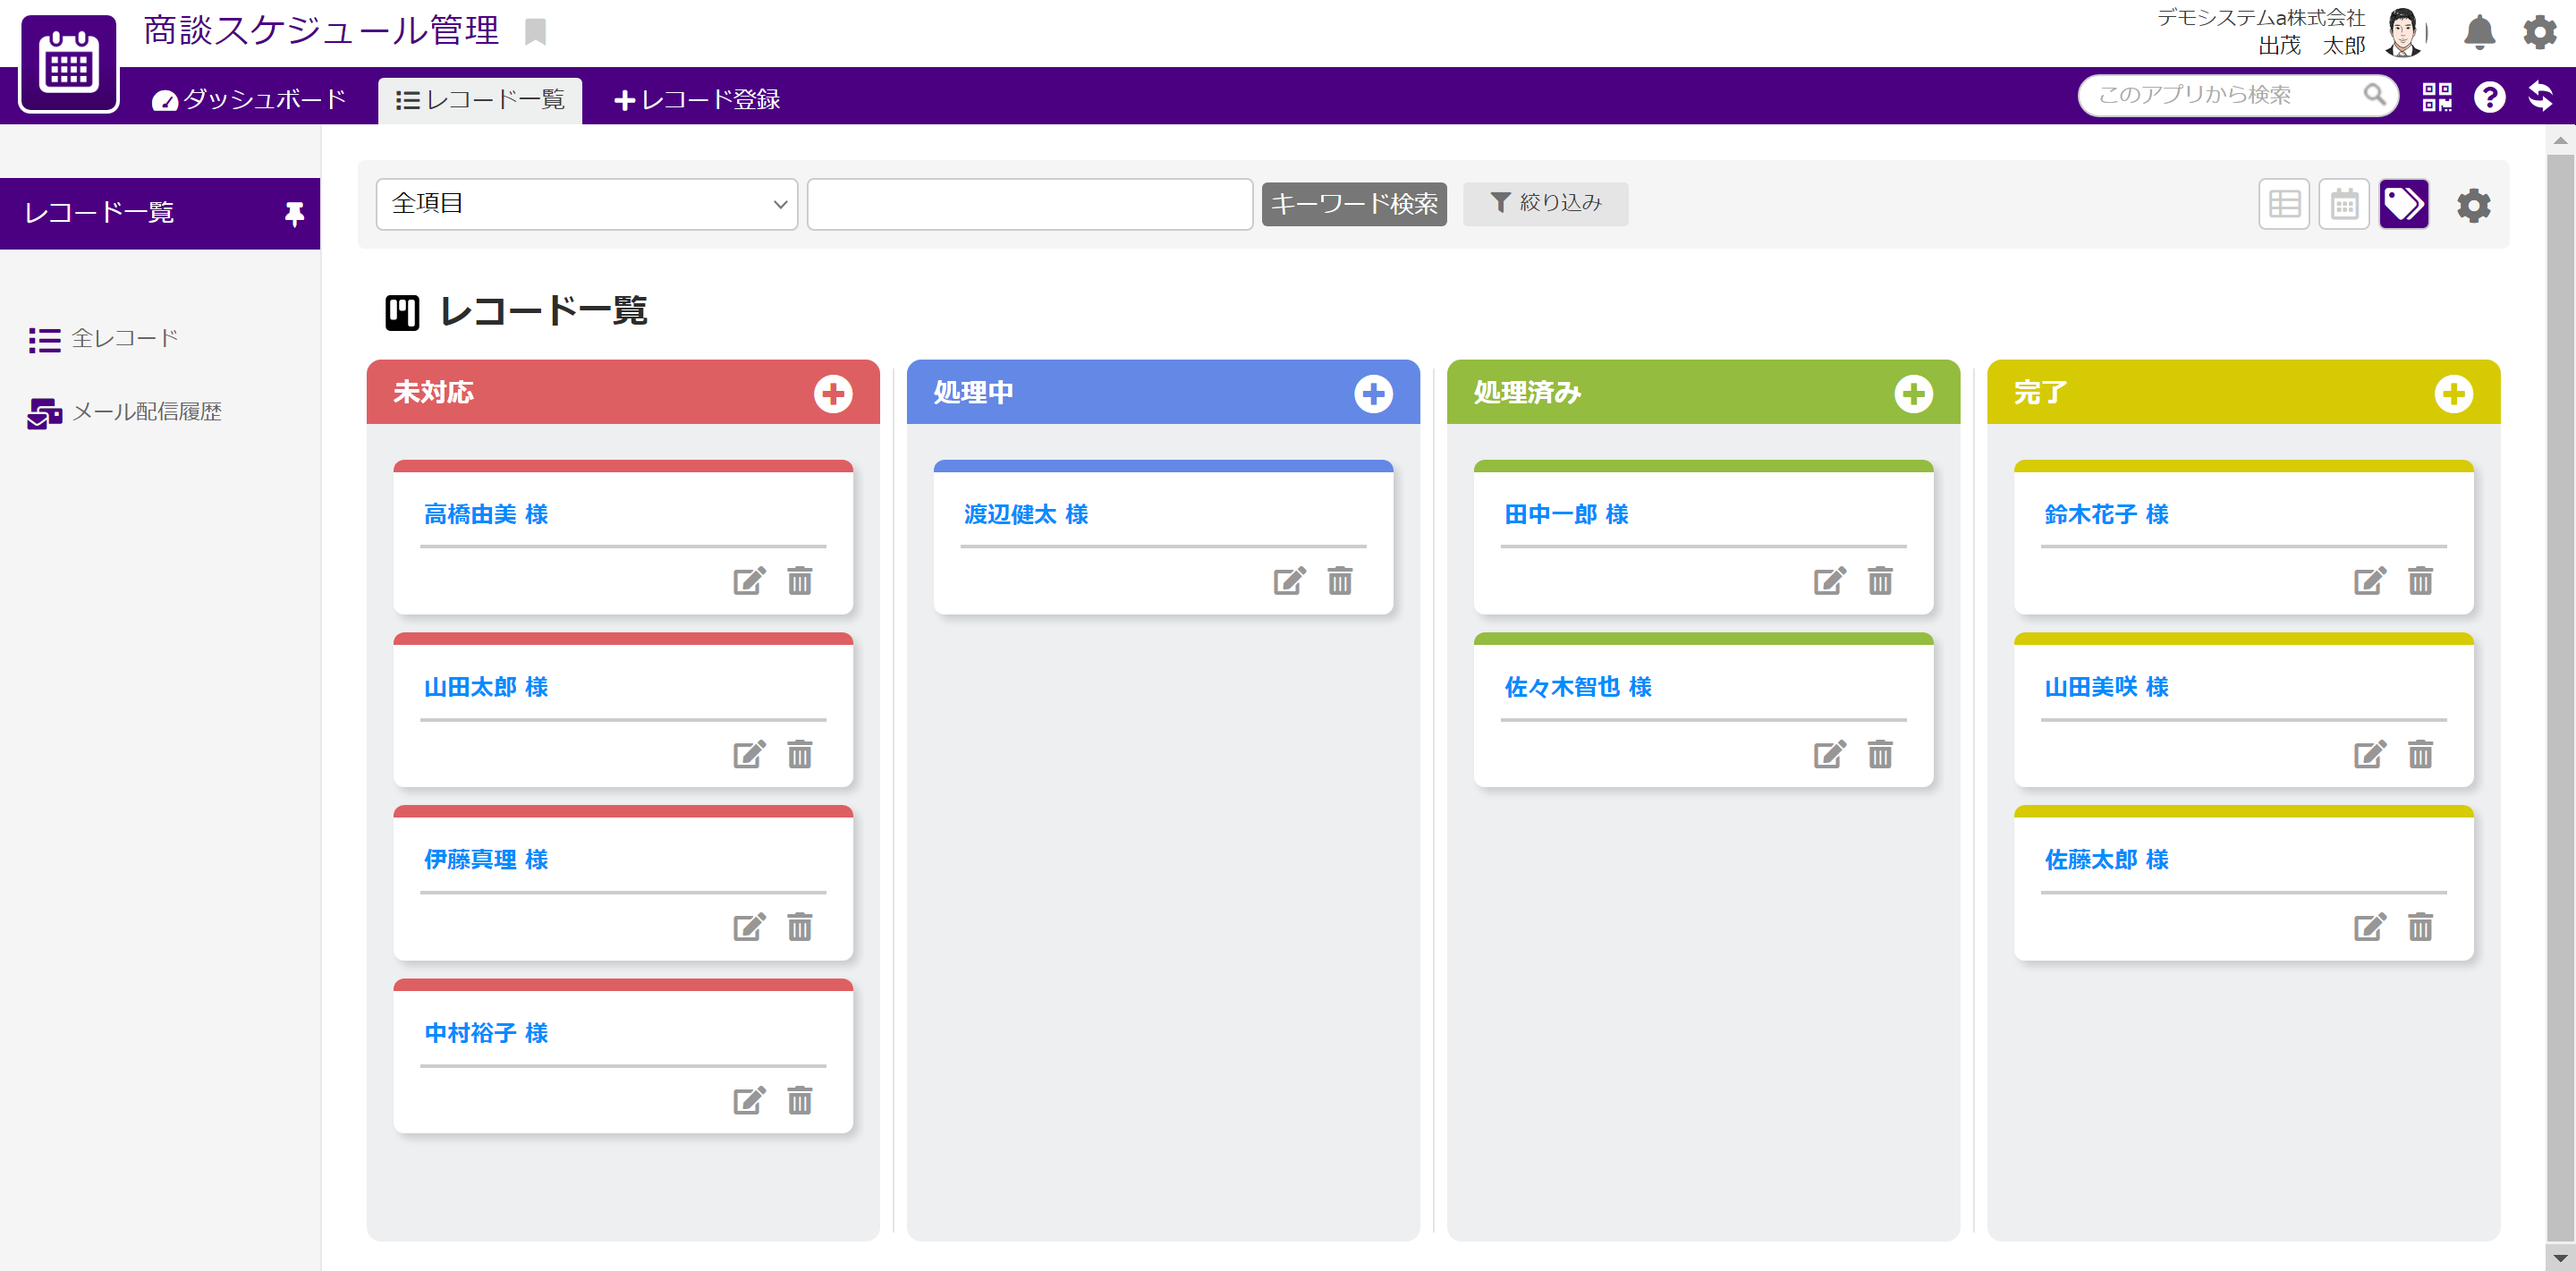Open 中村裕子 様 record link
Viewport: 2576px width, 1271px height.
click(x=486, y=1033)
